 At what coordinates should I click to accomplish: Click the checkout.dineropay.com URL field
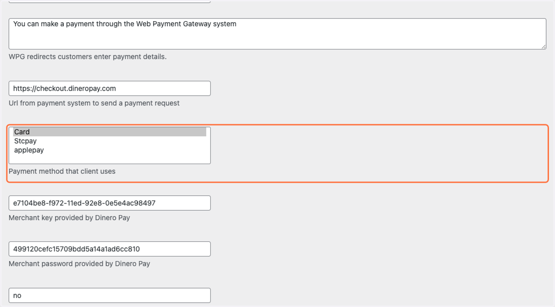[x=110, y=88]
